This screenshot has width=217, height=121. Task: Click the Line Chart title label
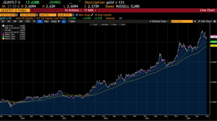coord(207,10)
